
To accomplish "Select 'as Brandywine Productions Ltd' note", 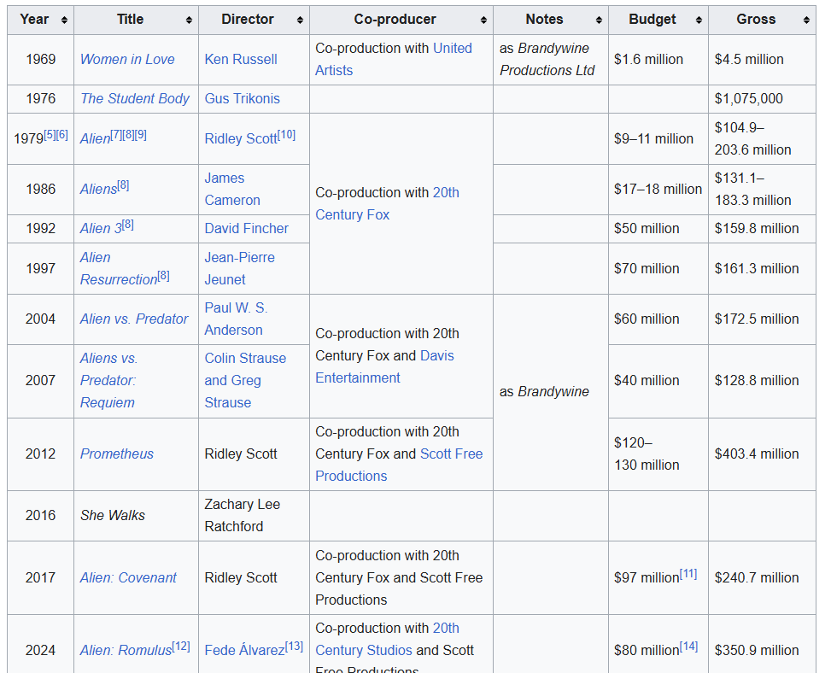I will click(x=547, y=59).
